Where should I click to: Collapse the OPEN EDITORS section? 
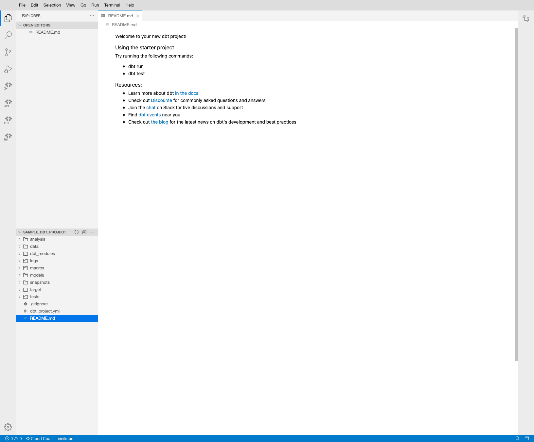[x=57, y=25]
